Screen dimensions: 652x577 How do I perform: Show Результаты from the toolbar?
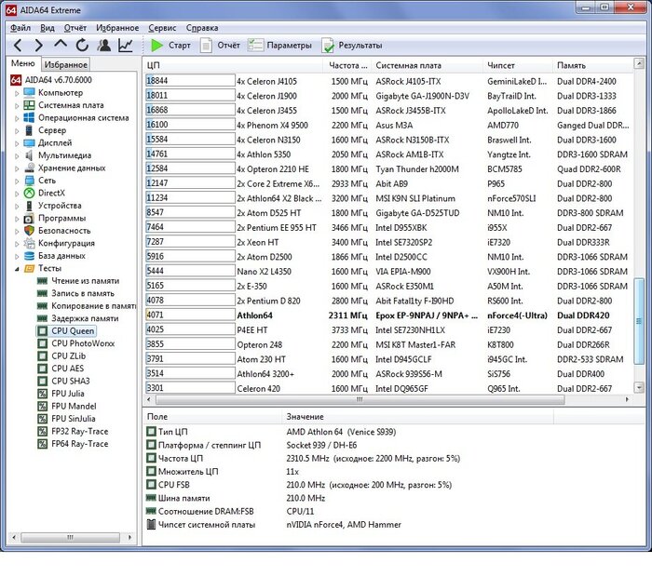[351, 45]
